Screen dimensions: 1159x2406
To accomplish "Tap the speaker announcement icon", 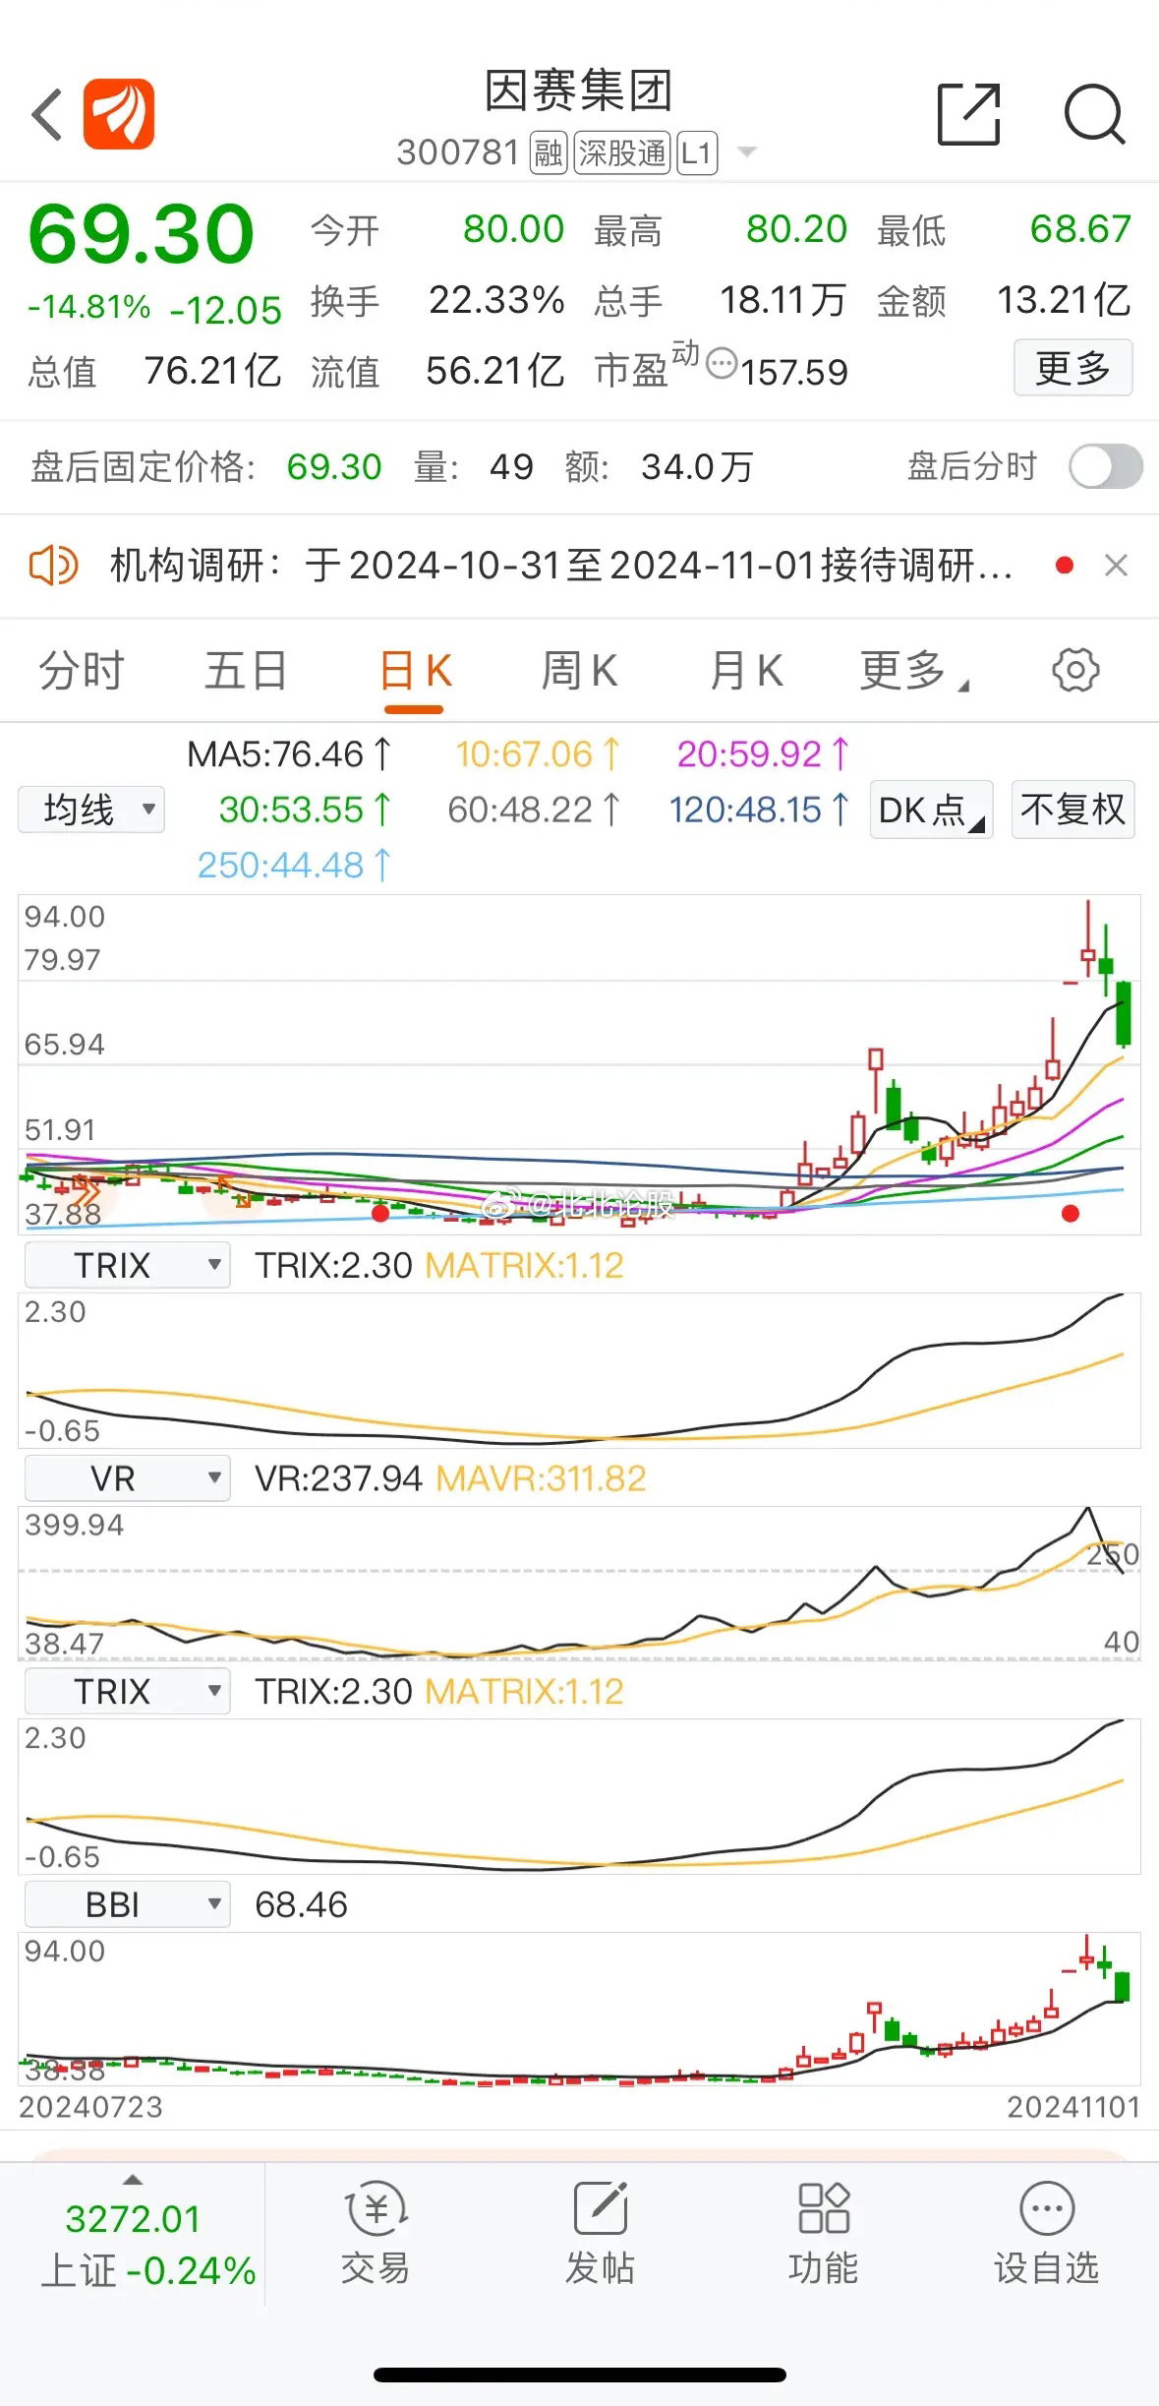I will click(x=53, y=566).
